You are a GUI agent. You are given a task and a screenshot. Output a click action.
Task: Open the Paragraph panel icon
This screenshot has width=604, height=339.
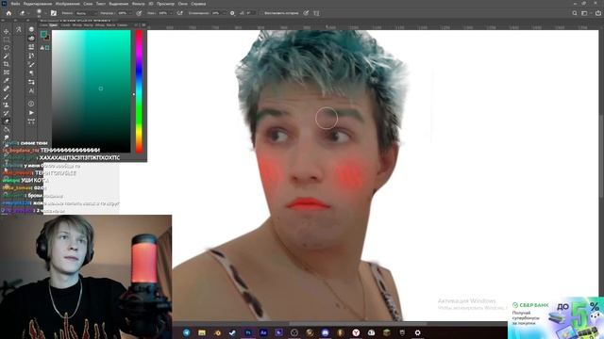(31, 73)
